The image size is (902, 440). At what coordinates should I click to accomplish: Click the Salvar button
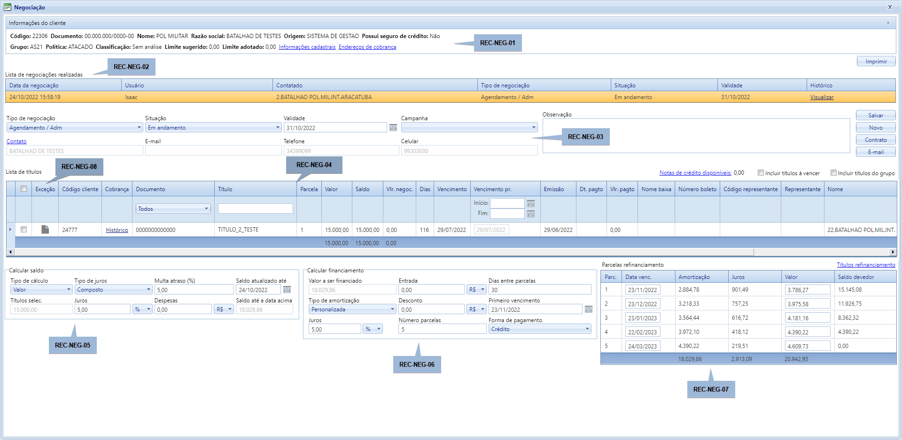tap(876, 116)
